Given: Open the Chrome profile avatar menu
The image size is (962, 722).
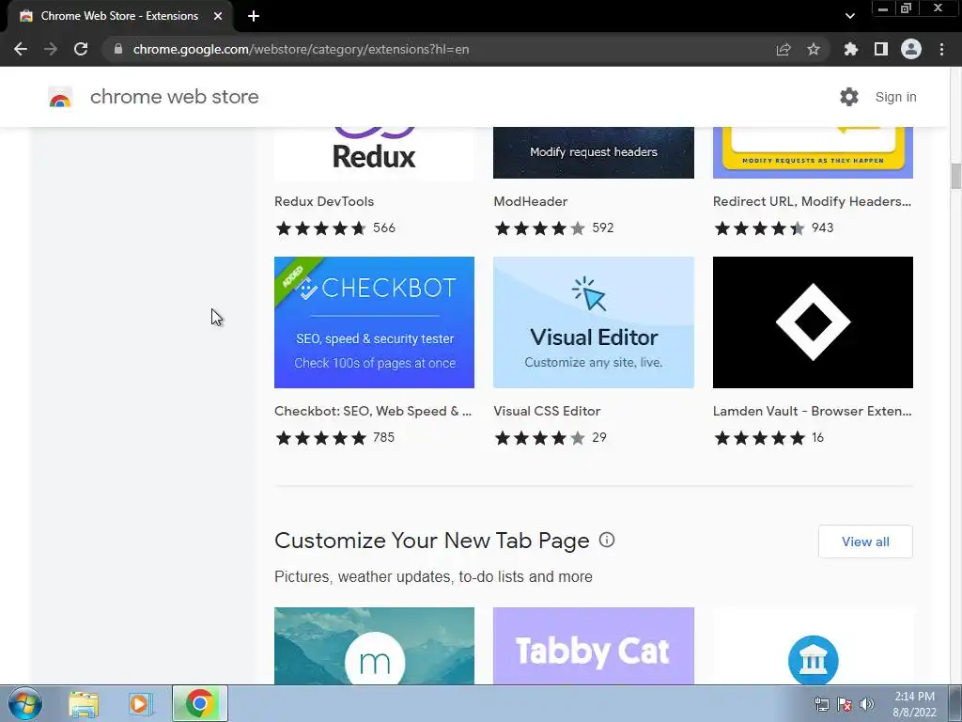Looking at the screenshot, I should tap(911, 49).
